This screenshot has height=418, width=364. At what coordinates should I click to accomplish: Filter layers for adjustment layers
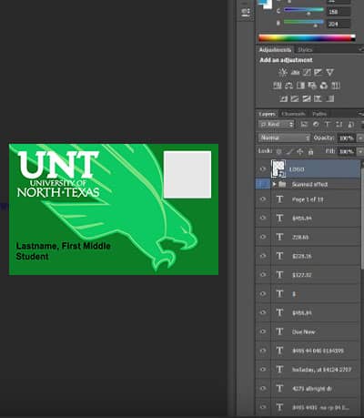tap(316, 124)
